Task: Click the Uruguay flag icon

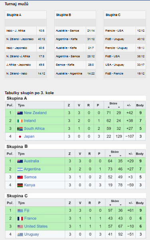Action: click(x=20, y=234)
